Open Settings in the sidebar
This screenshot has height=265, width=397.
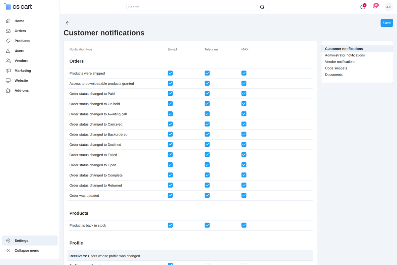click(x=30, y=240)
